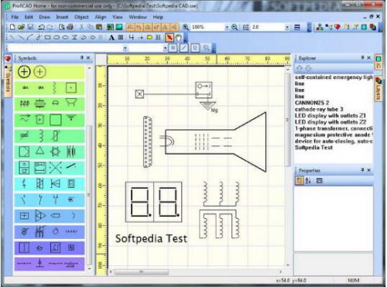The height and width of the screenshot is (287, 387).
Task: Open the Insert menu
Action: pyautogui.click(x=62, y=17)
